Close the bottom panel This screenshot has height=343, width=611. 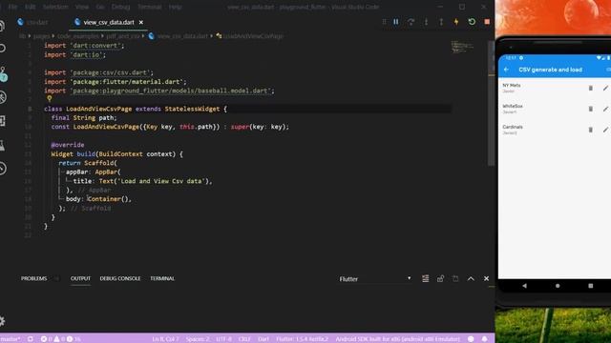[x=486, y=278]
